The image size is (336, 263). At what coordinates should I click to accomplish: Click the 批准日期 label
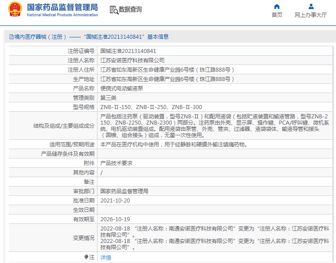pos(84,201)
